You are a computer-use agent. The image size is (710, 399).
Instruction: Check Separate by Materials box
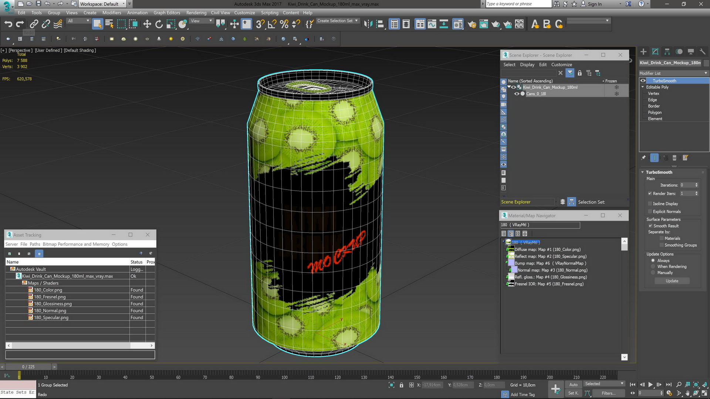[662, 238]
